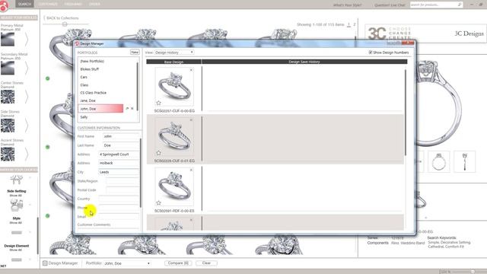
Task: Click Last Name field containing Doe
Action: 120,145
